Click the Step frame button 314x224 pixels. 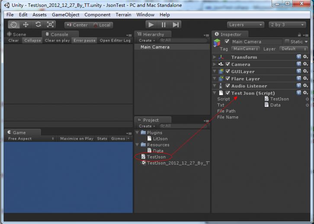coord(176,25)
